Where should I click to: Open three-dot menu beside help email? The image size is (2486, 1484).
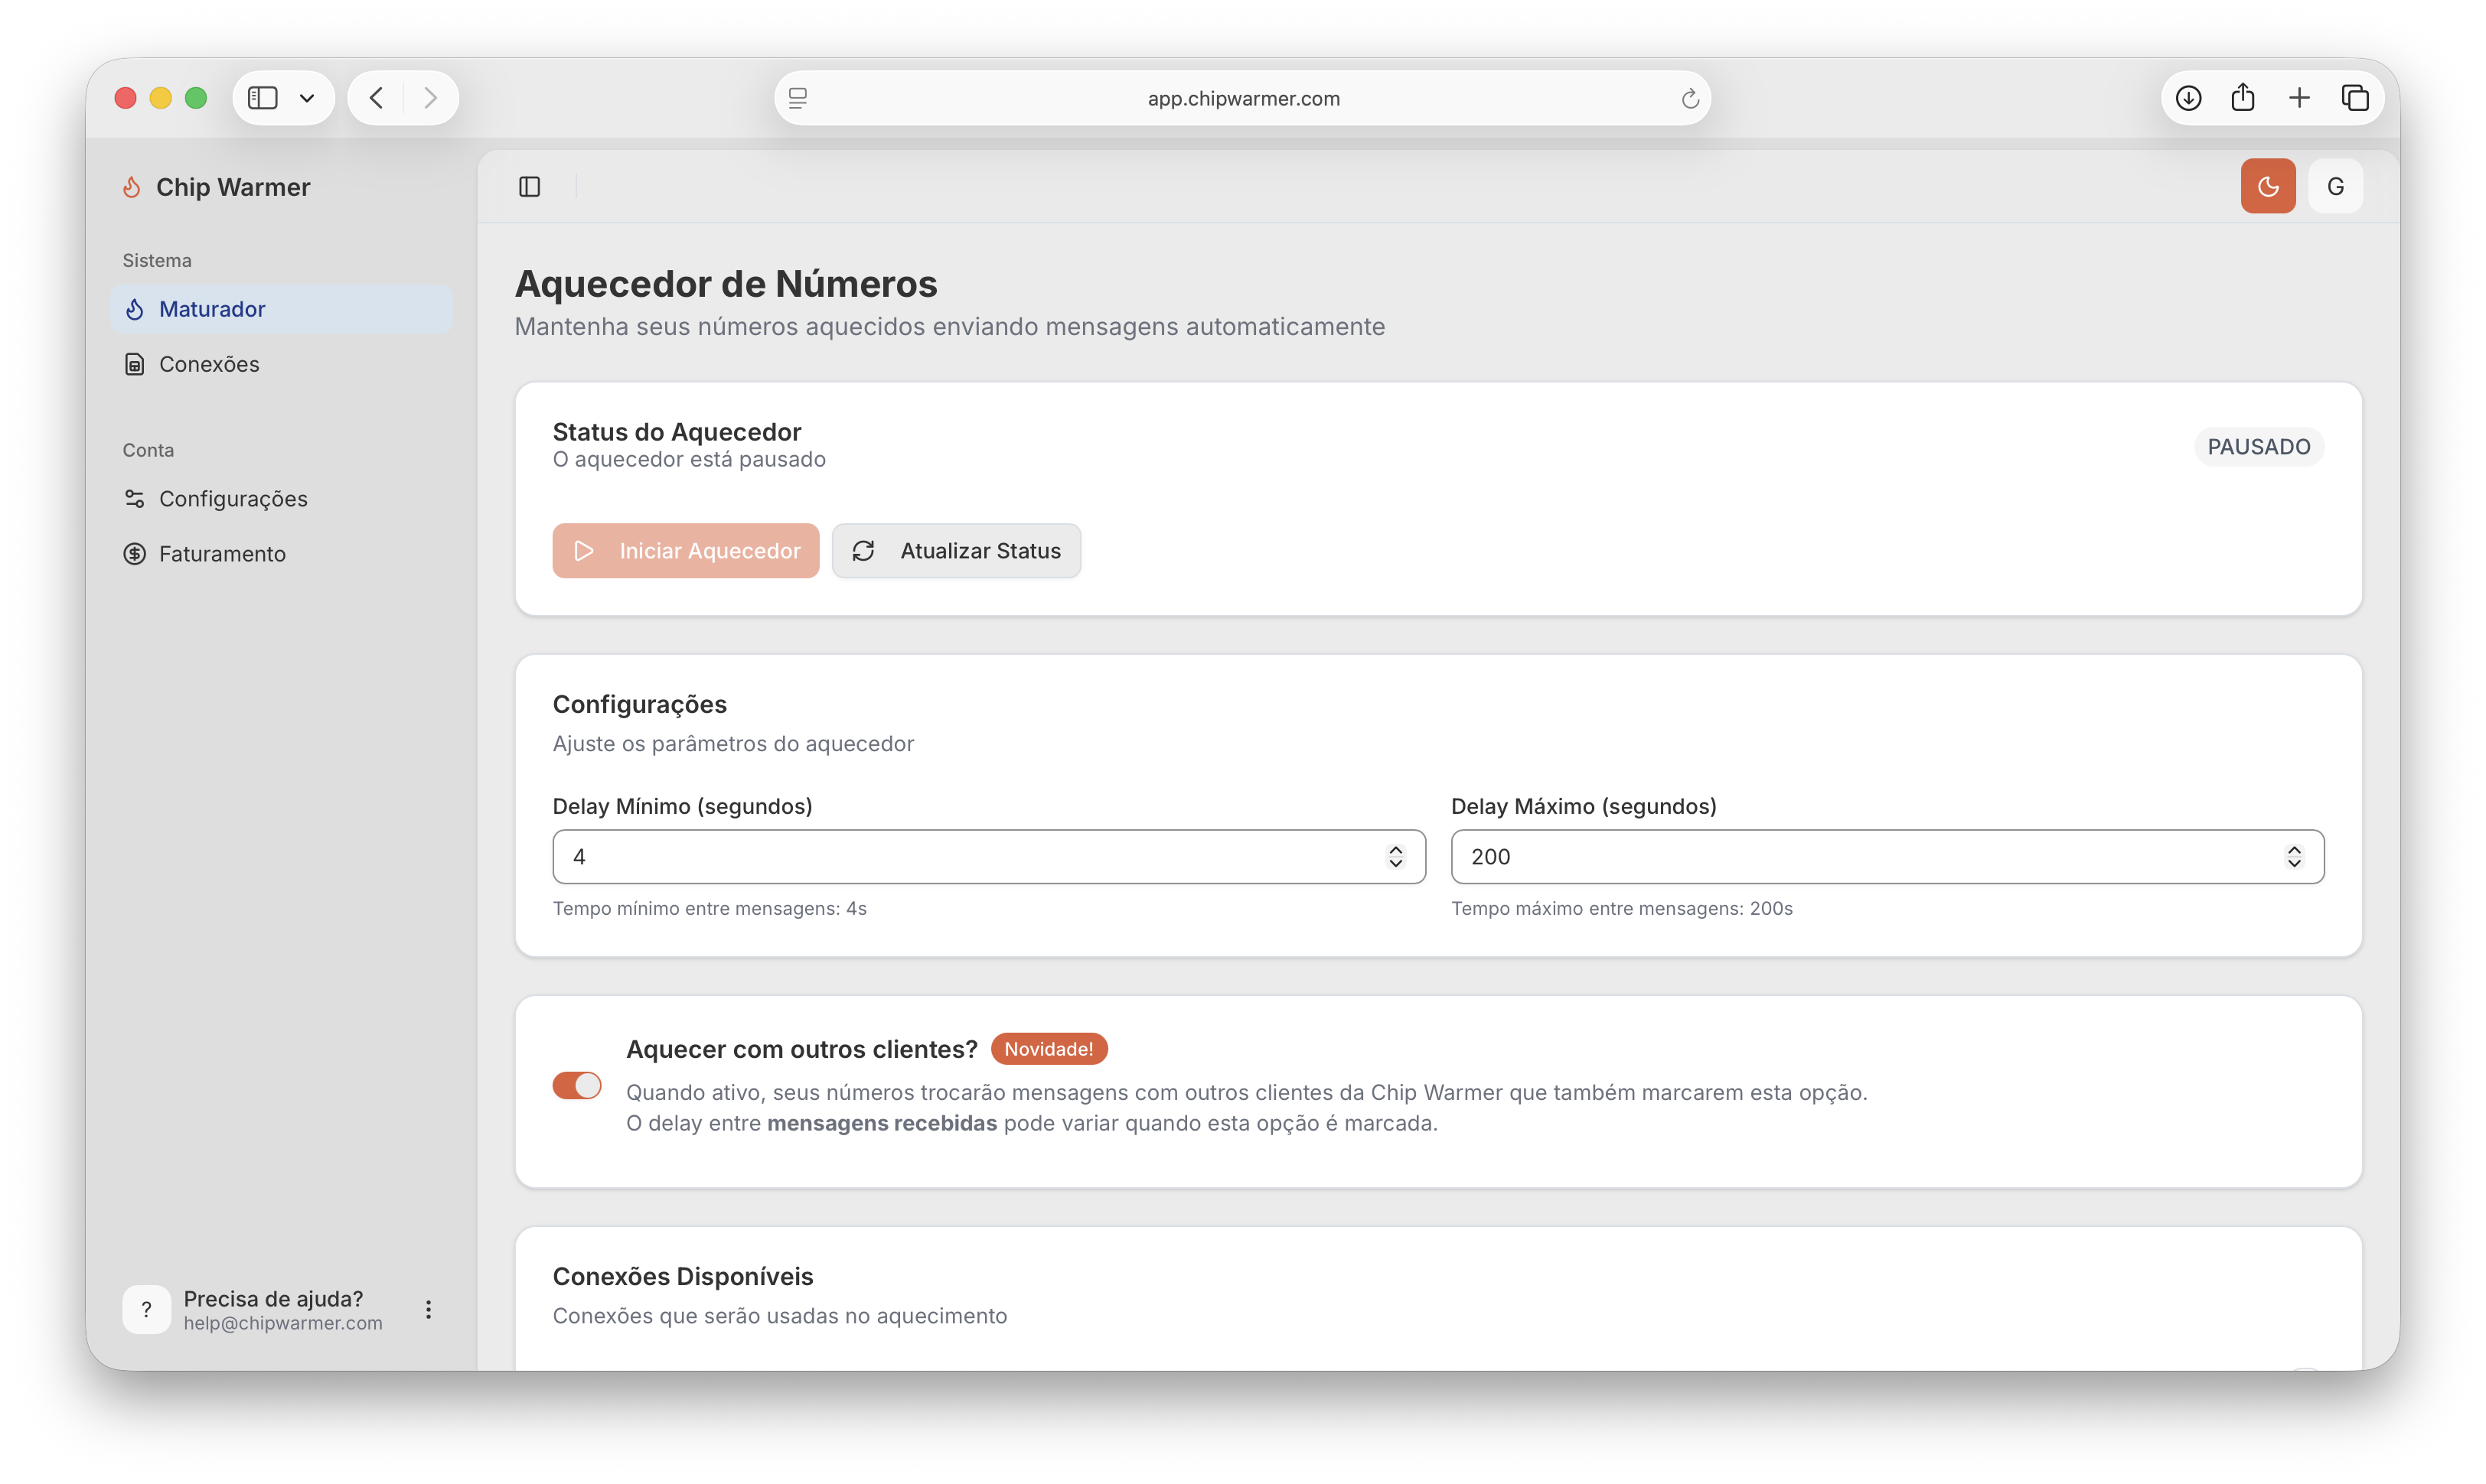pos(428,1309)
